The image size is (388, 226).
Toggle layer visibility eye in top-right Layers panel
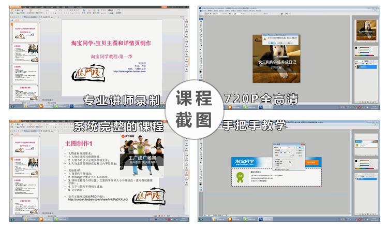point(356,67)
